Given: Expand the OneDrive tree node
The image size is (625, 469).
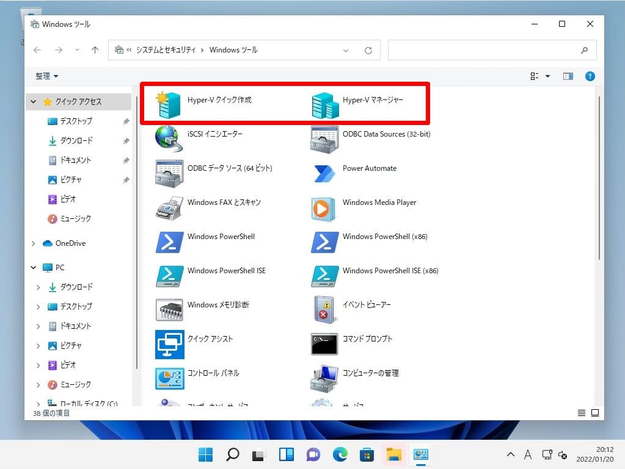Looking at the screenshot, I should click(x=34, y=243).
